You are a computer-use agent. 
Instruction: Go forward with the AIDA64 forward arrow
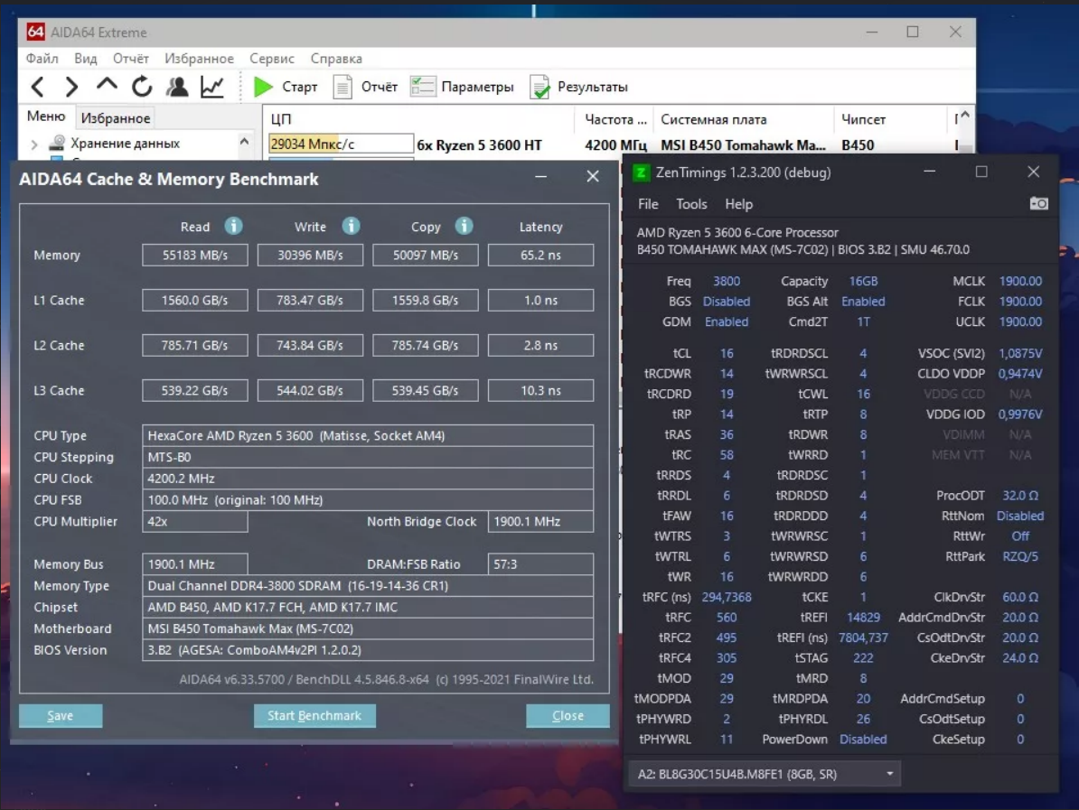tap(71, 87)
